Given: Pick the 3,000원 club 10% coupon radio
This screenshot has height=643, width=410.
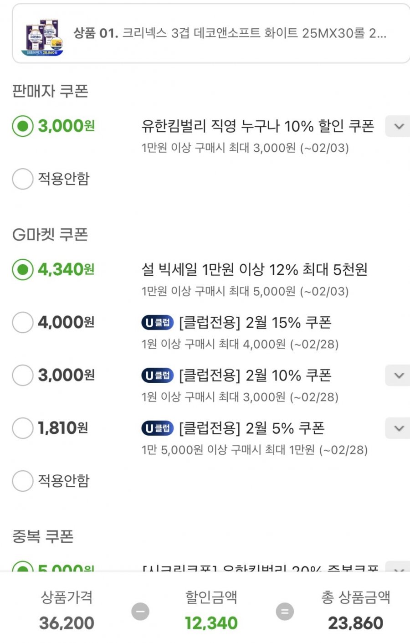Looking at the screenshot, I should (x=23, y=376).
